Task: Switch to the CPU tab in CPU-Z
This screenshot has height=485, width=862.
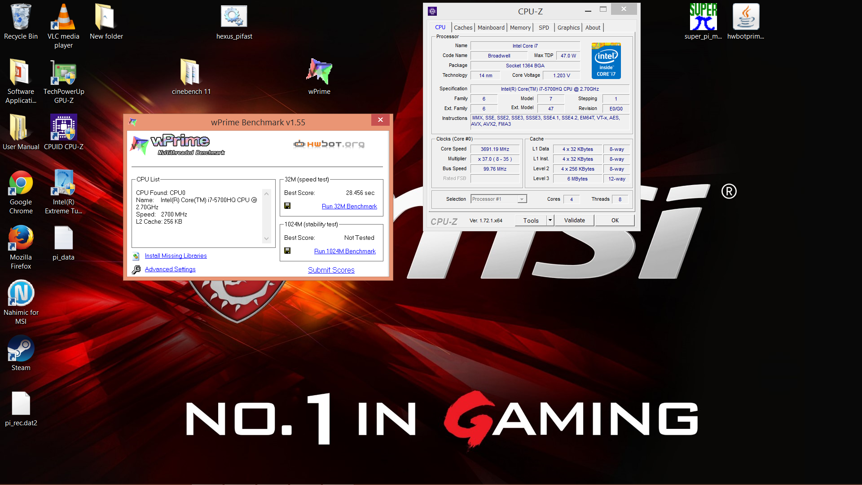Action: pyautogui.click(x=440, y=27)
